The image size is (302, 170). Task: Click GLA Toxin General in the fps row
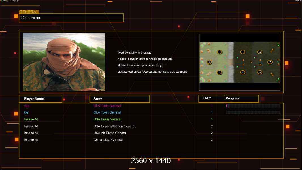point(107,112)
